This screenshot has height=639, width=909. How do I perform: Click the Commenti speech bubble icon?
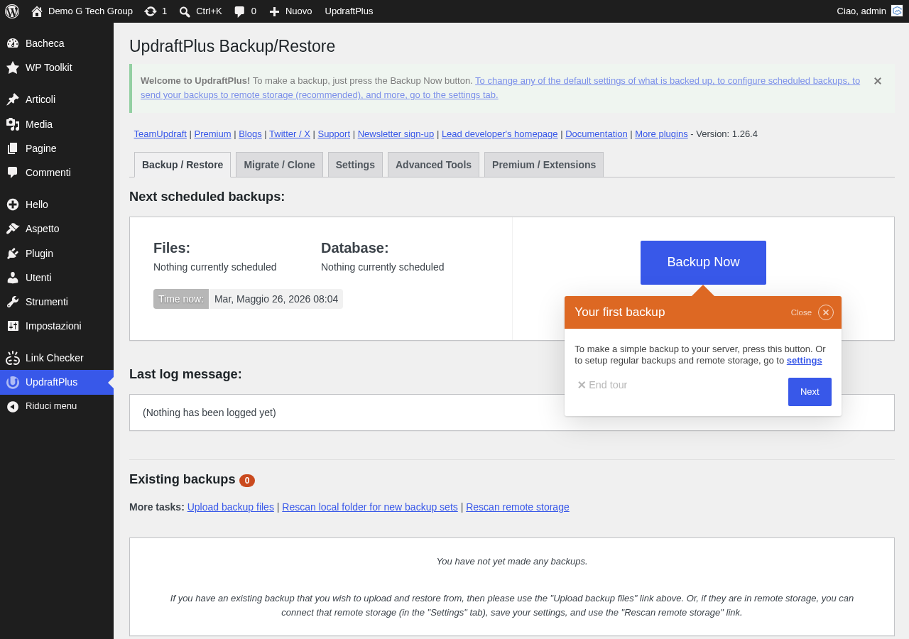(13, 173)
